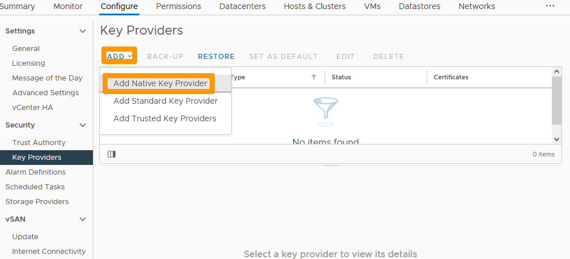The width and height of the screenshot is (570, 259).
Task: Open the Permissions tab
Action: click(x=178, y=7)
